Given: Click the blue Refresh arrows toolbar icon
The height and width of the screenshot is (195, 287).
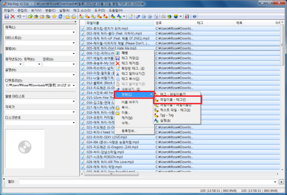Looking at the screenshot, I should [60, 17].
